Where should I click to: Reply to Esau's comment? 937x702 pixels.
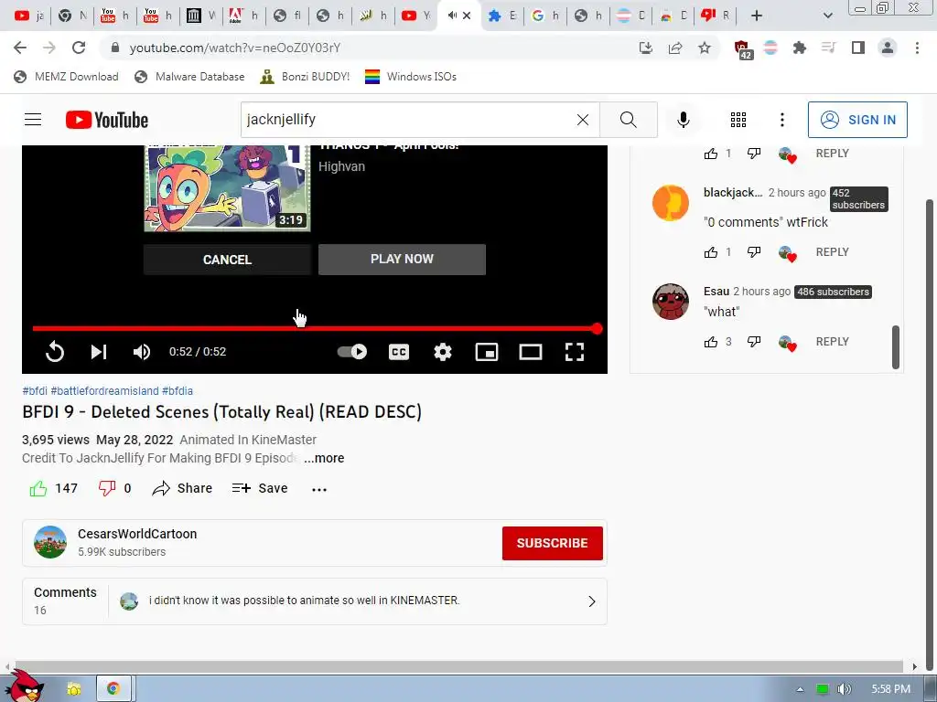pyautogui.click(x=833, y=342)
